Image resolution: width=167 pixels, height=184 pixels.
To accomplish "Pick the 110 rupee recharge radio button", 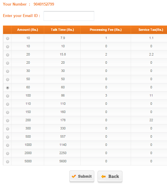I will pyautogui.click(x=8, y=104).
